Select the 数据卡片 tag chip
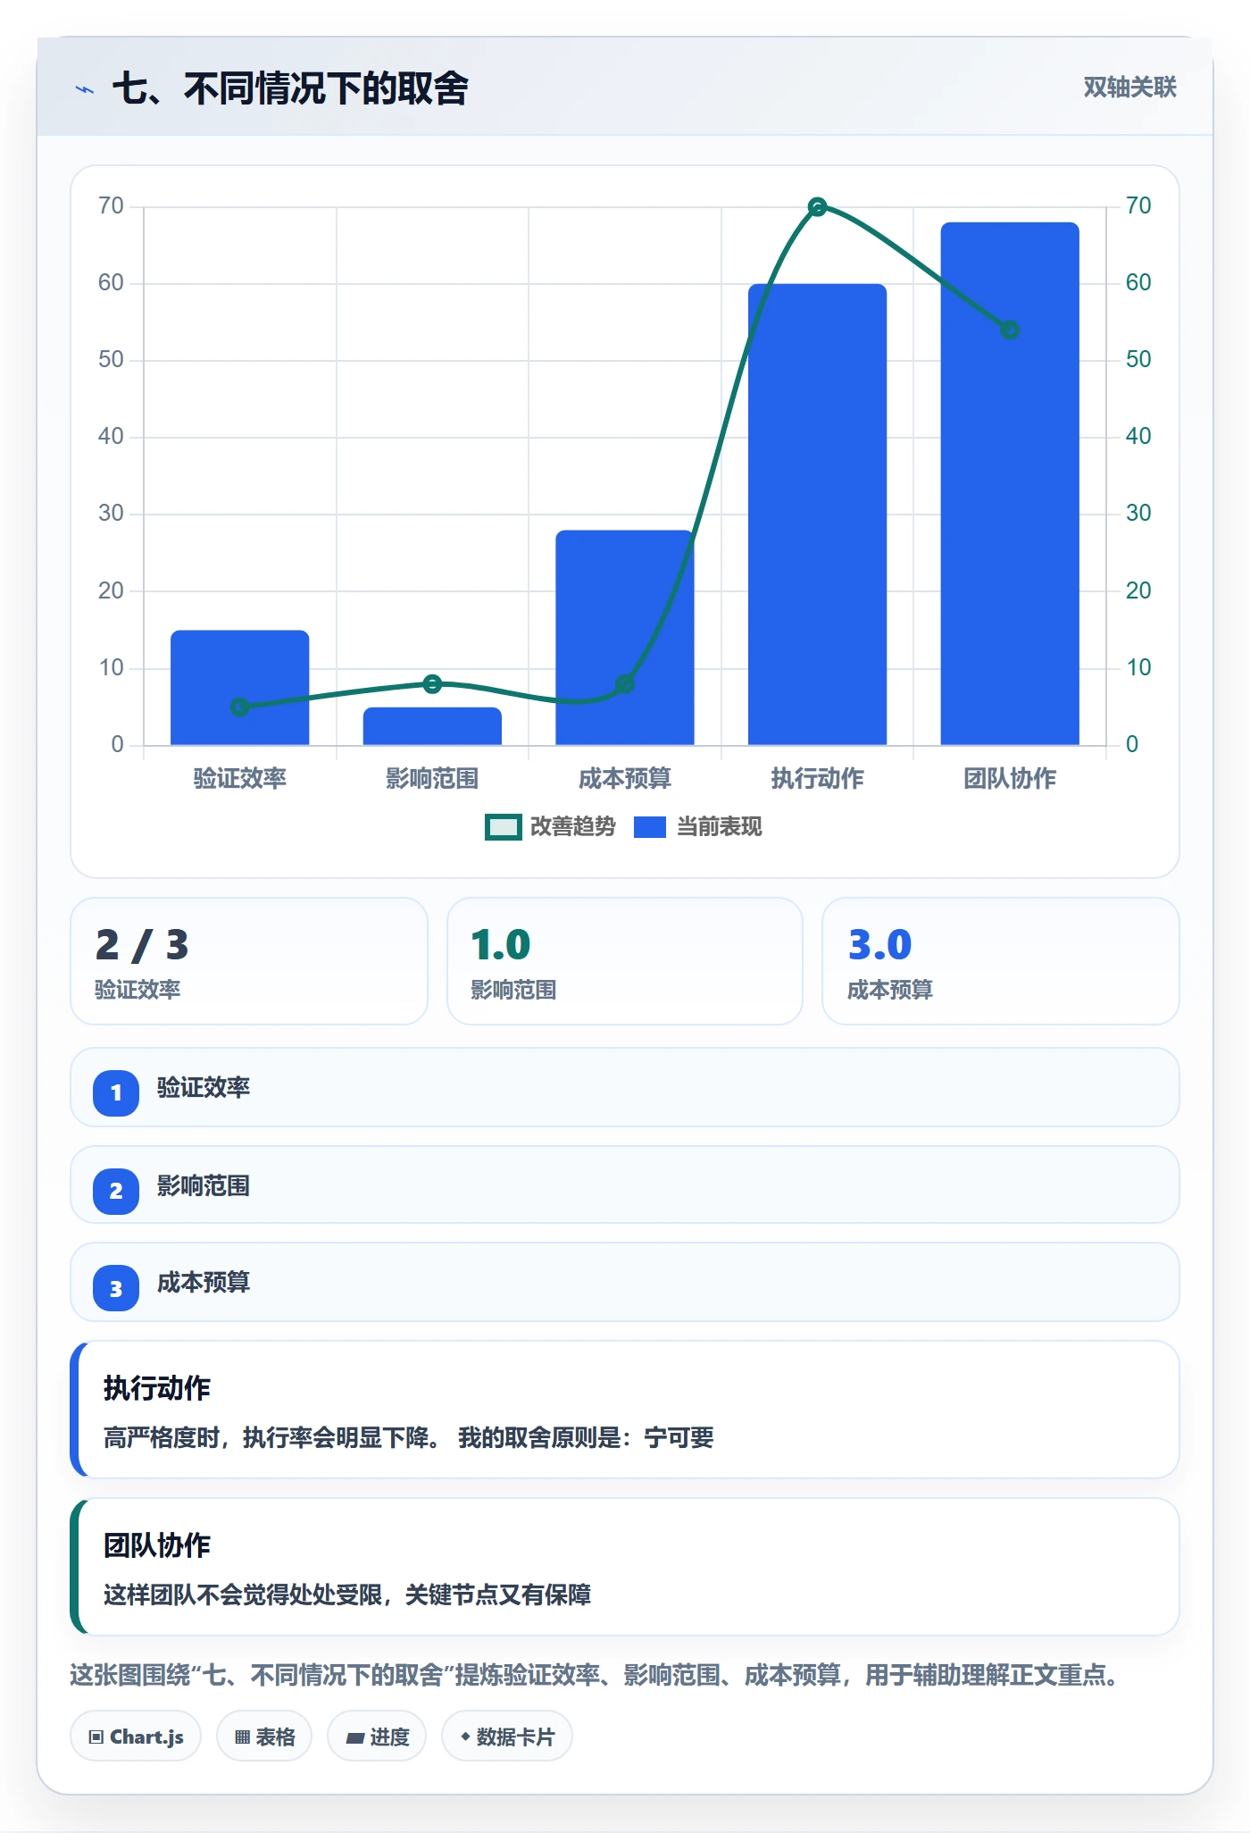Screen dimensions: 1250x1833 click(507, 1737)
